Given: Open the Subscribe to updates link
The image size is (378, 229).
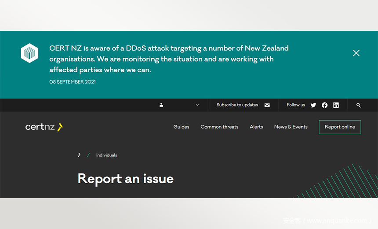Looking at the screenshot, I should (x=237, y=105).
